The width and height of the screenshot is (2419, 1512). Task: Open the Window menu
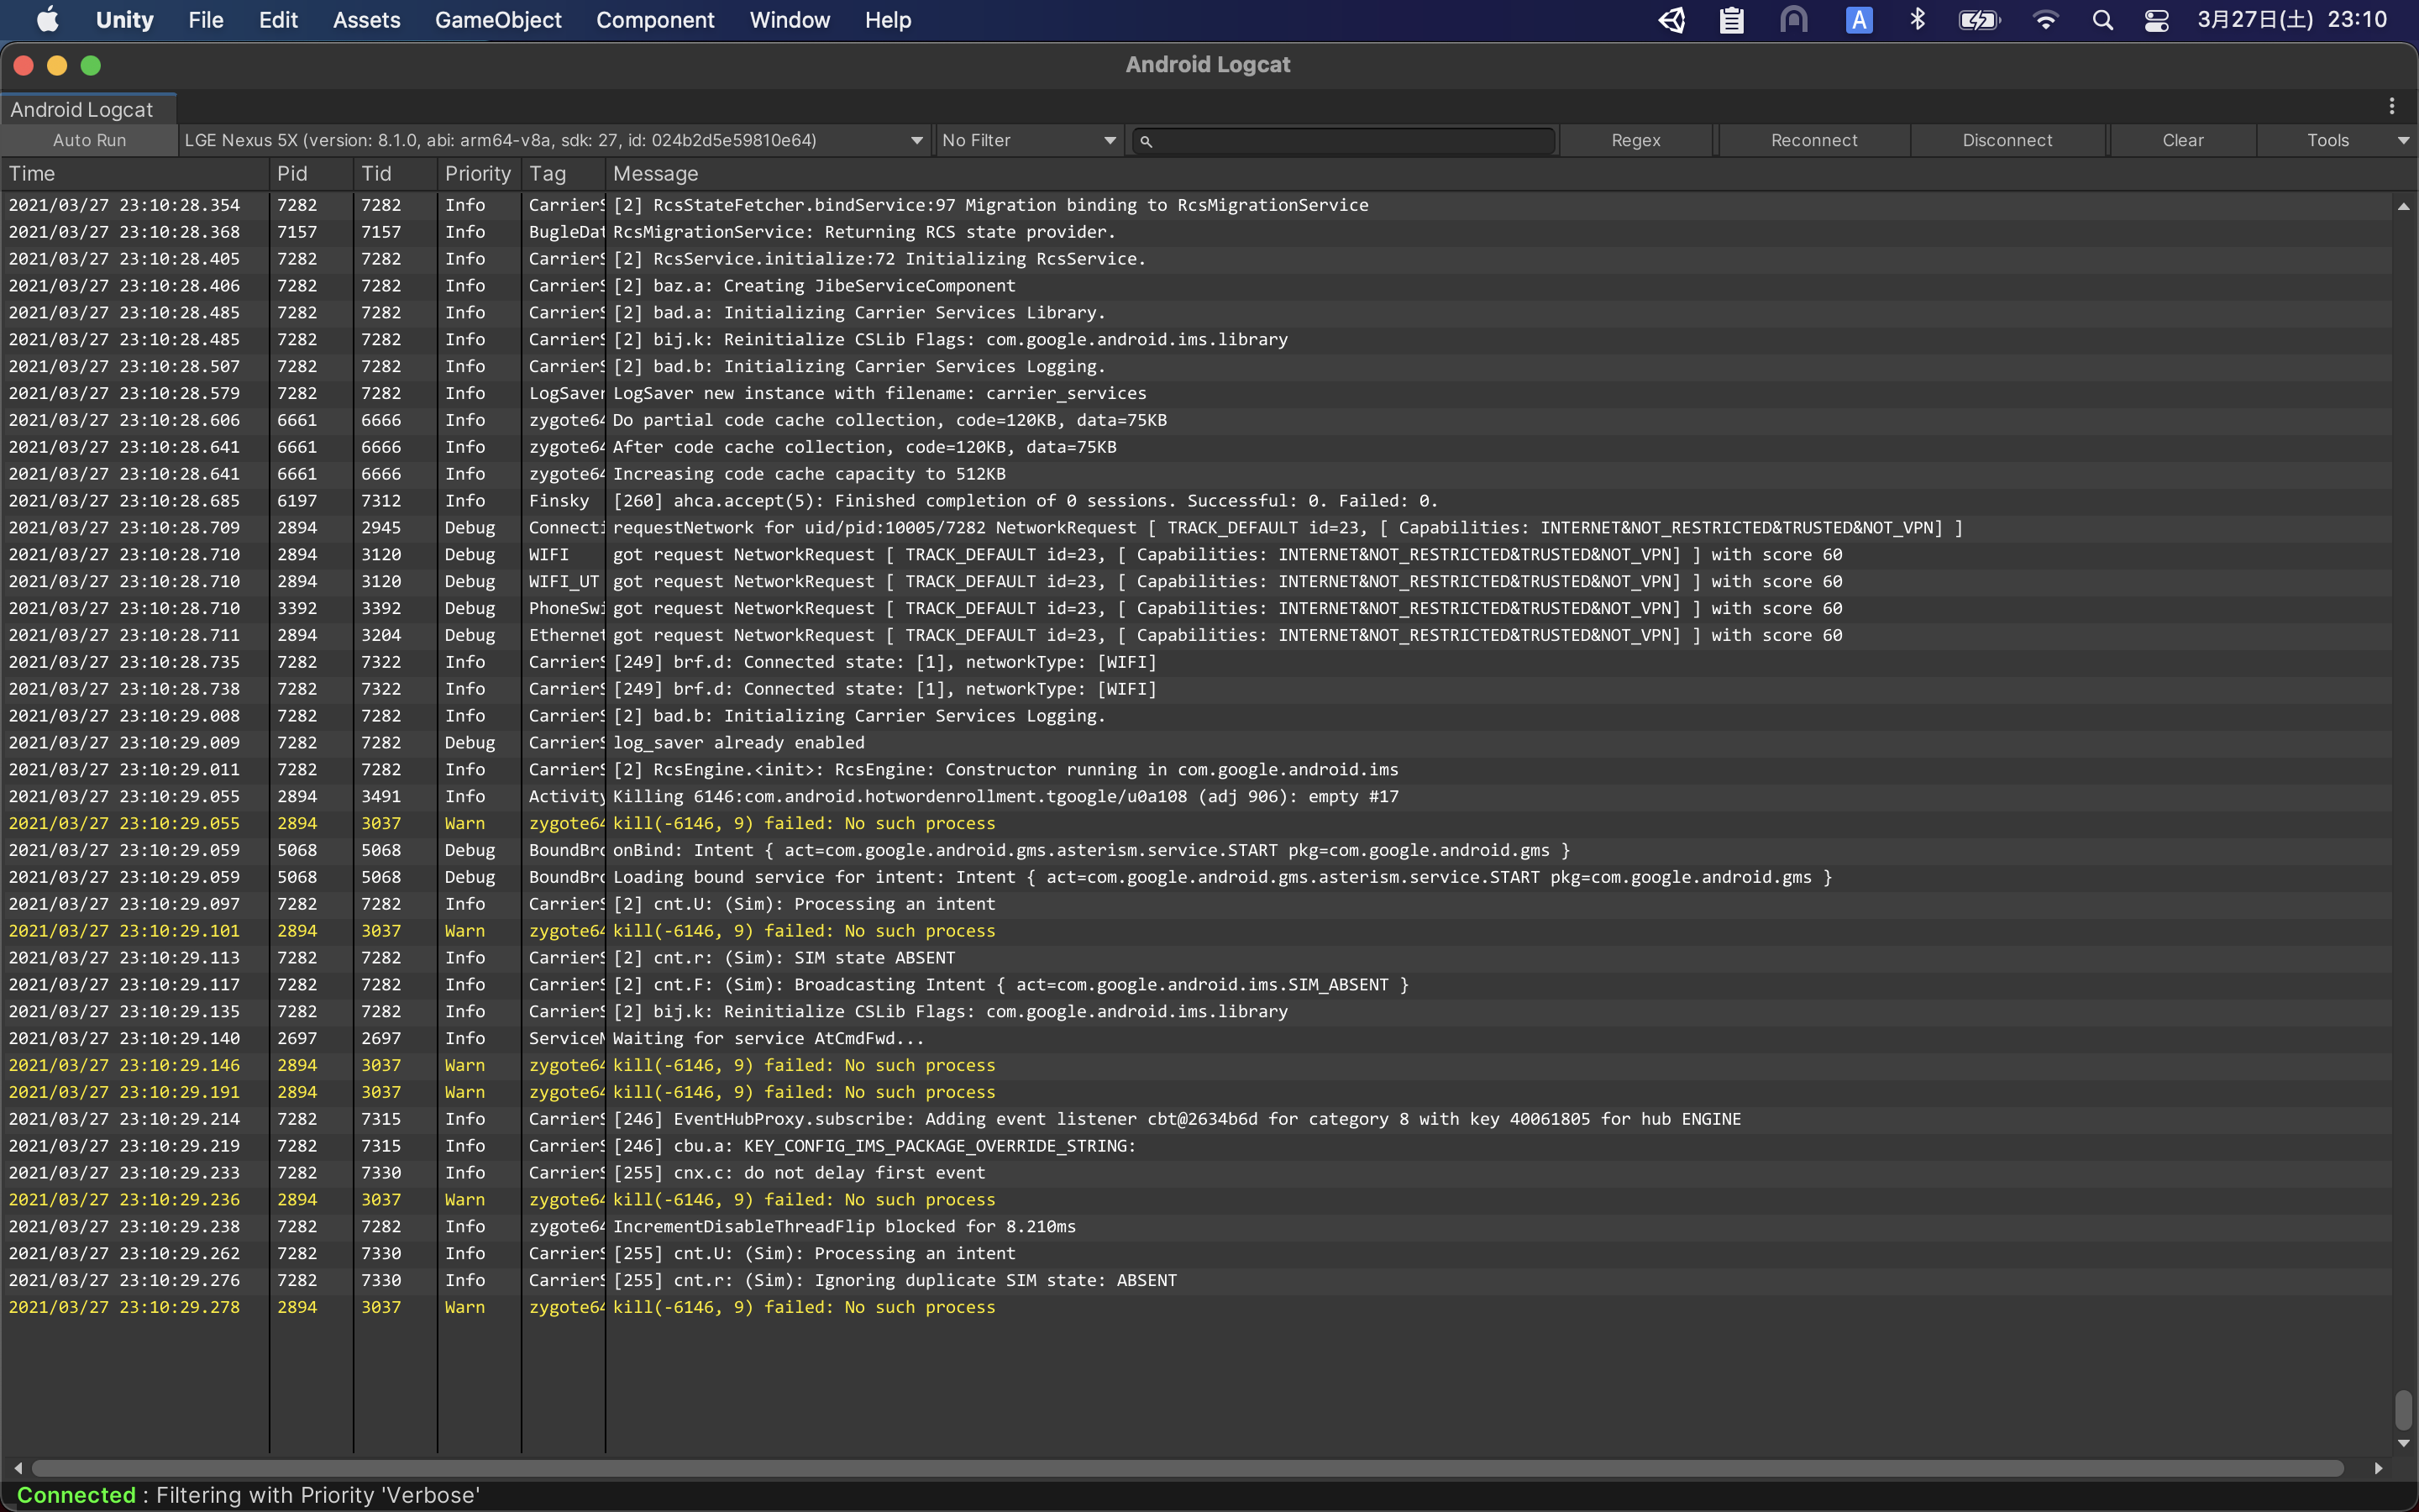(x=789, y=19)
